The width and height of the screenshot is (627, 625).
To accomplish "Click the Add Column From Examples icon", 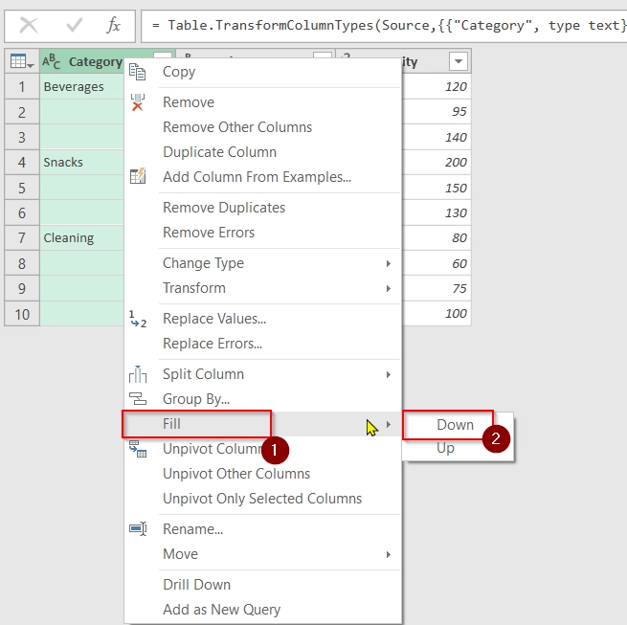I will pyautogui.click(x=138, y=176).
